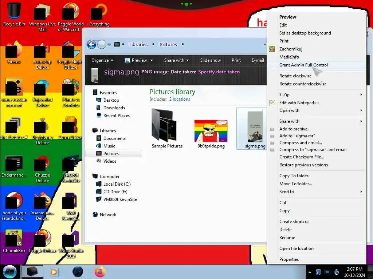Select Network in the navigation pane
The width and height of the screenshot is (373, 279).
pos(108,214)
